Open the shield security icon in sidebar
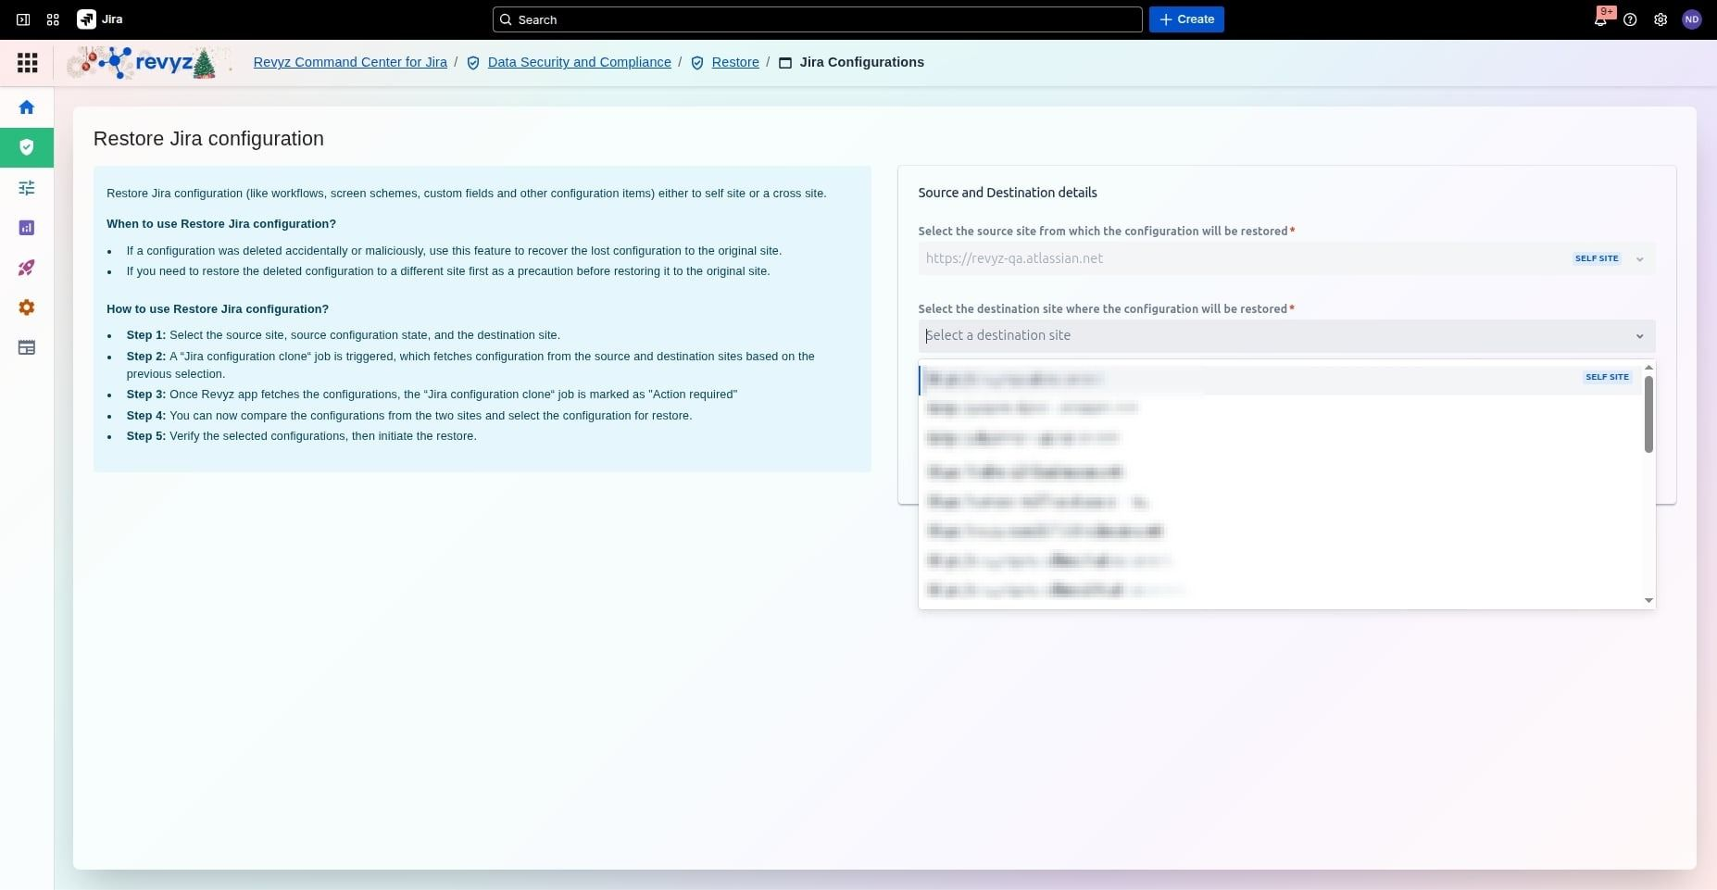 pyautogui.click(x=27, y=147)
